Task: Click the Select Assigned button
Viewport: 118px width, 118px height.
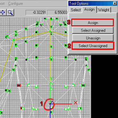Action: [x=93, y=30]
